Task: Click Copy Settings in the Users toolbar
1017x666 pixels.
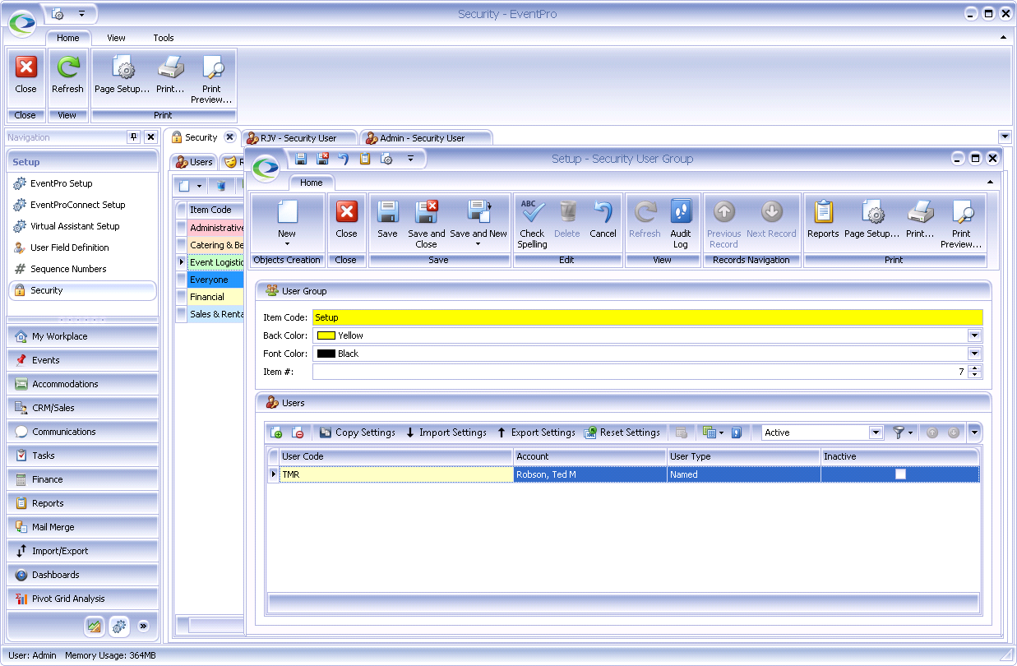Action: [358, 432]
